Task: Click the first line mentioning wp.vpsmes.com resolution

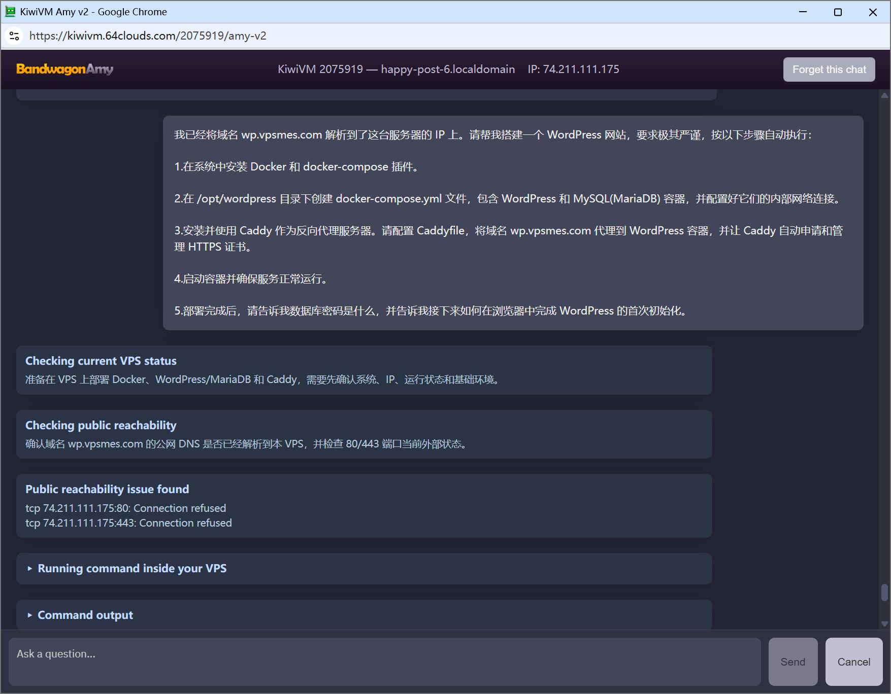Action: coord(493,134)
